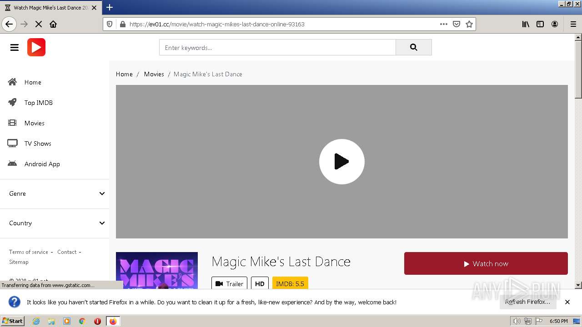Viewport: 582px width, 327px height.
Task: Click the scrollbar down arrow
Action: pyautogui.click(x=578, y=285)
